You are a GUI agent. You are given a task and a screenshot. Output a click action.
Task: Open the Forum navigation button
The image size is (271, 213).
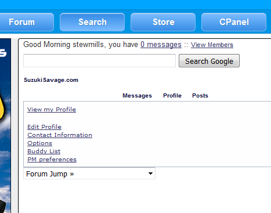pyautogui.click(x=27, y=22)
